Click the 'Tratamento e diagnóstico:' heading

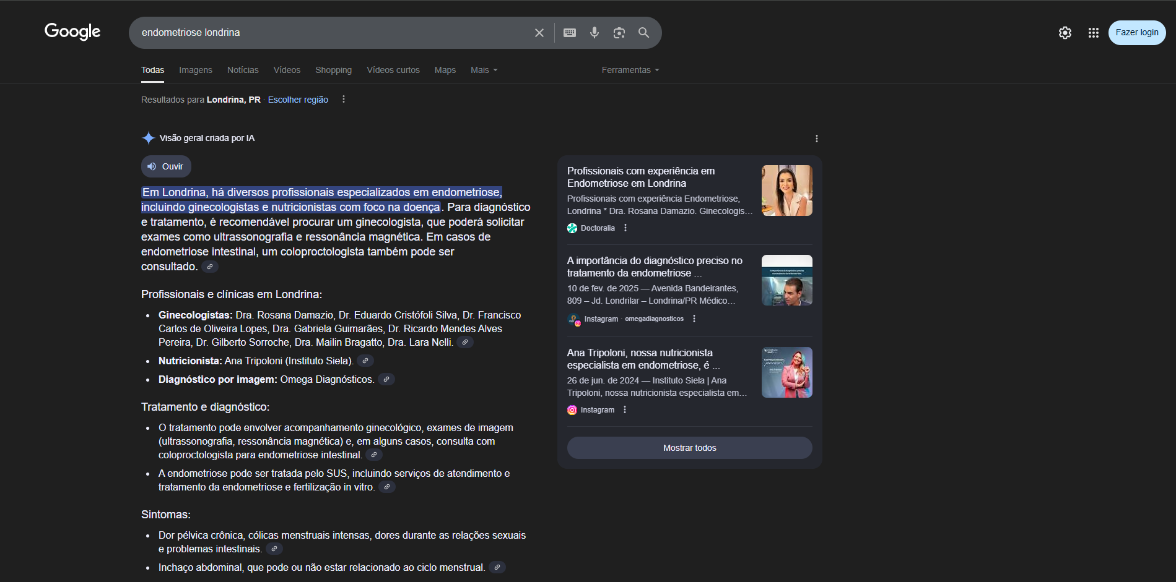coord(205,407)
